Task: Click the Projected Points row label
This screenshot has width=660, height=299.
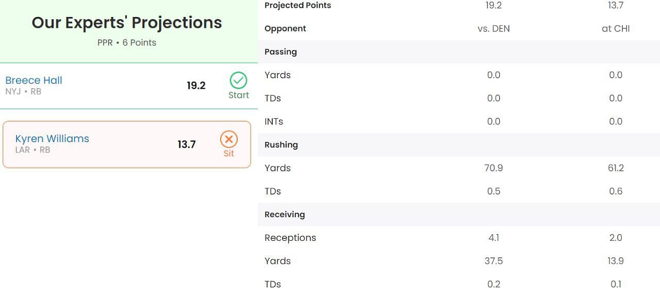Action: pyautogui.click(x=298, y=6)
